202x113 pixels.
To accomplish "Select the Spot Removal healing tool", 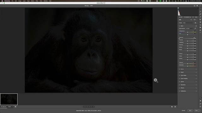I will [200, 14].
